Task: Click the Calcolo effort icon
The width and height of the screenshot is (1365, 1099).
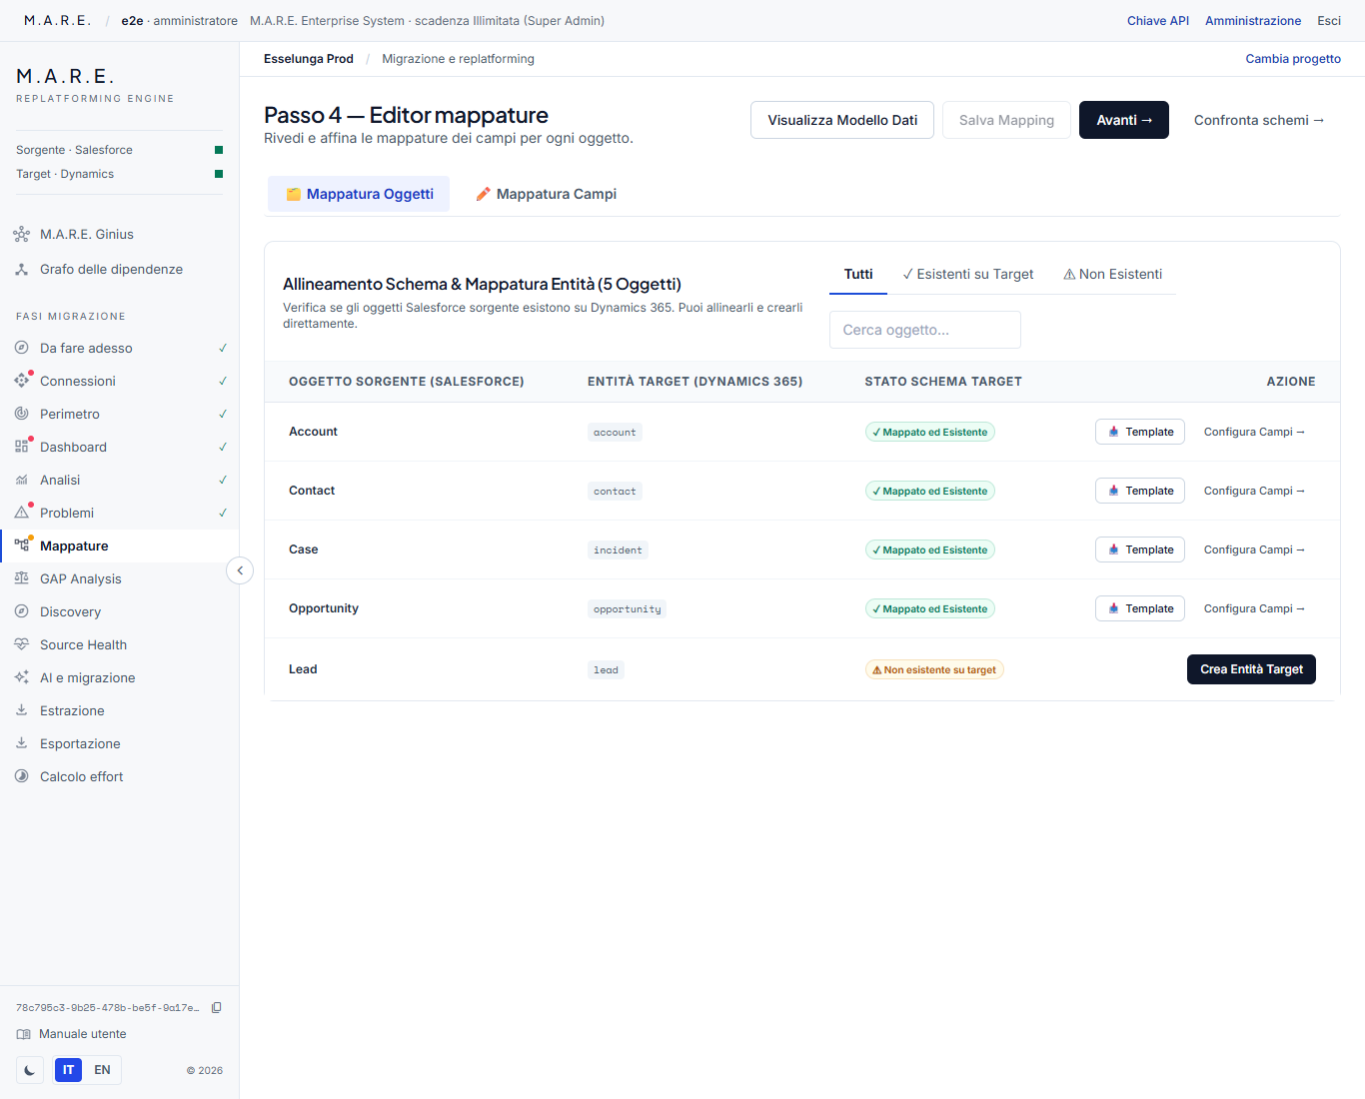Action: pyautogui.click(x=21, y=776)
